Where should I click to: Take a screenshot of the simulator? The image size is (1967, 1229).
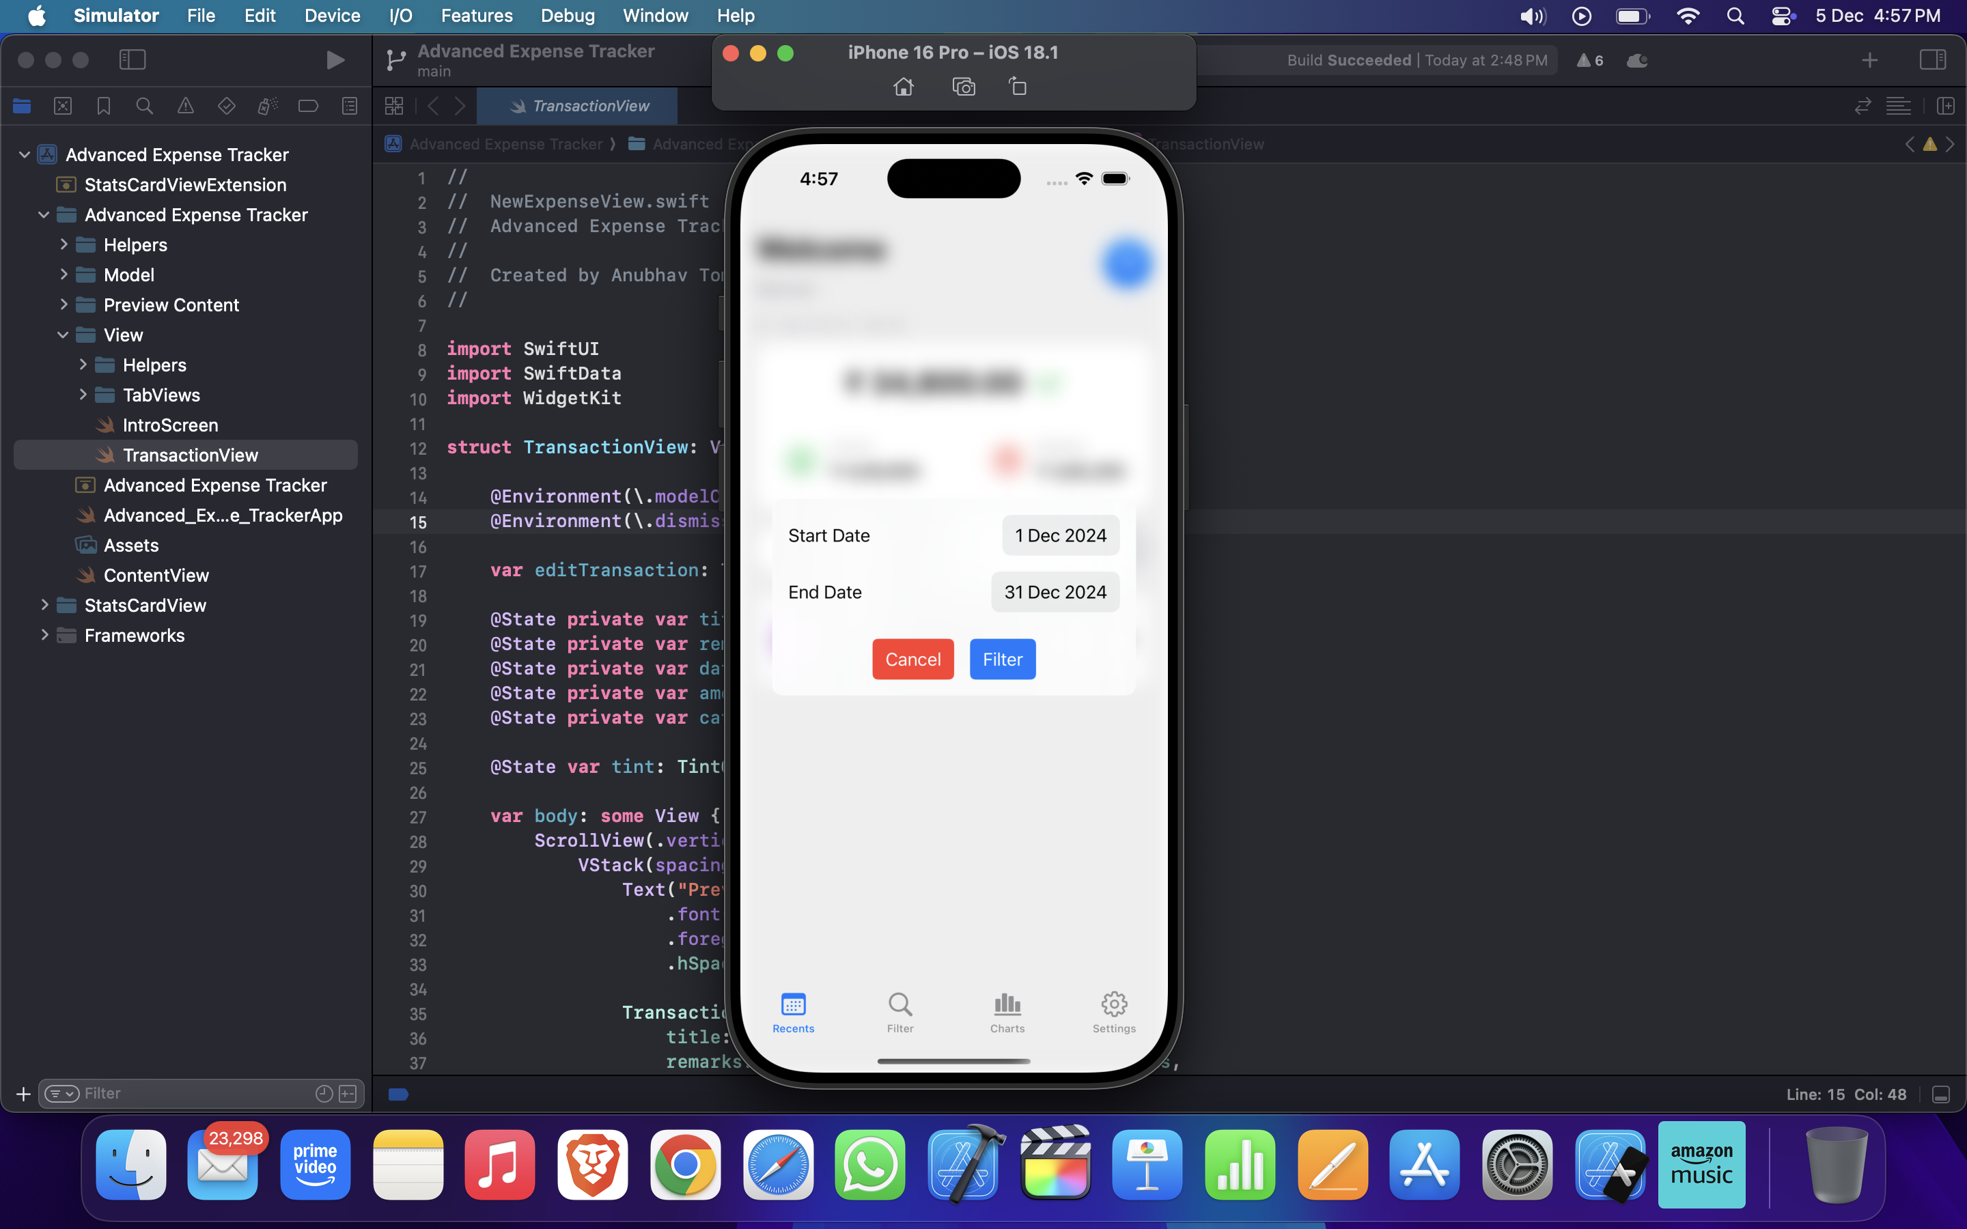[962, 86]
